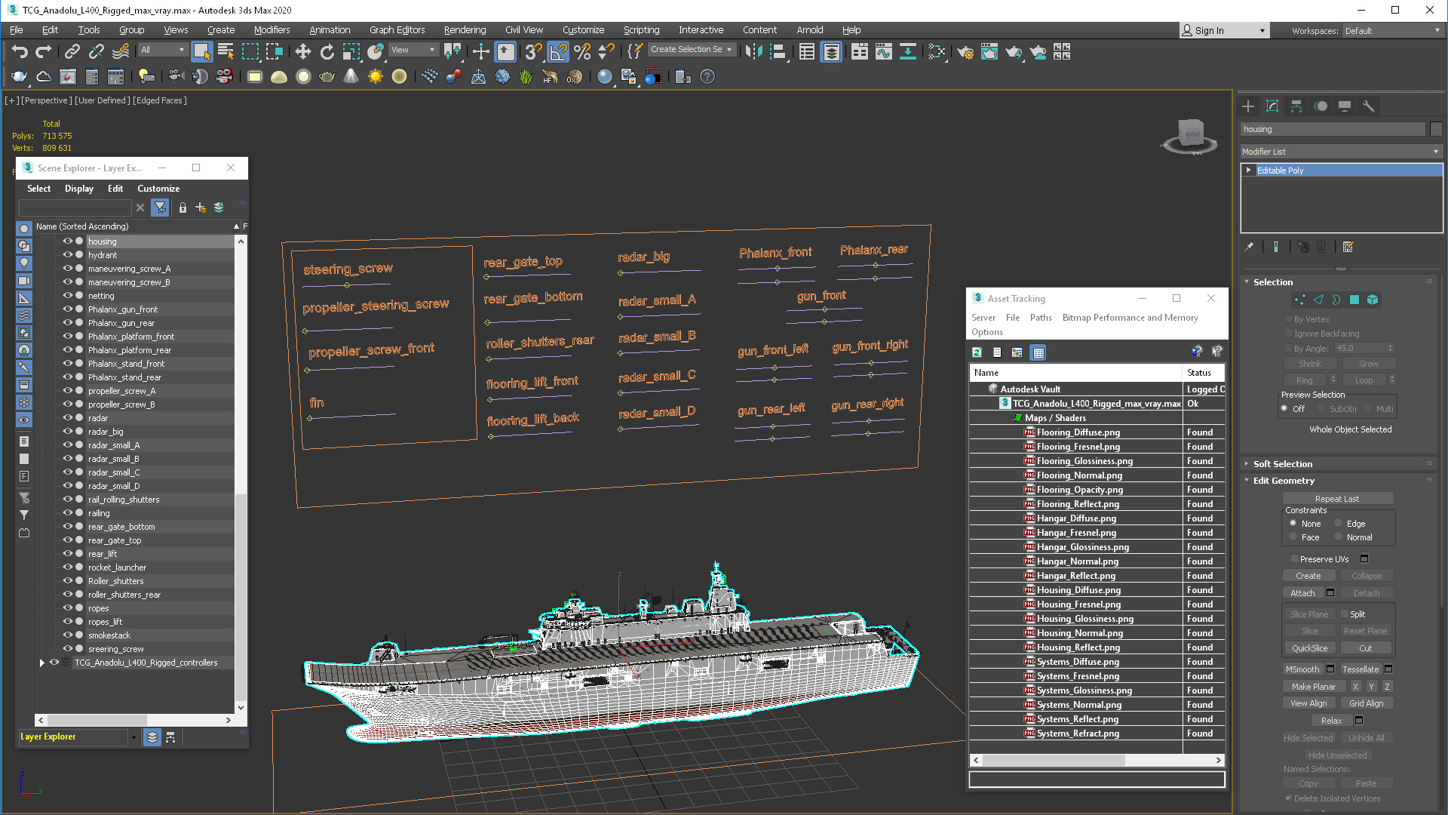Screen dimensions: 1448x815
Task: Click the Scene Explorer search field
Action: pos(75,208)
